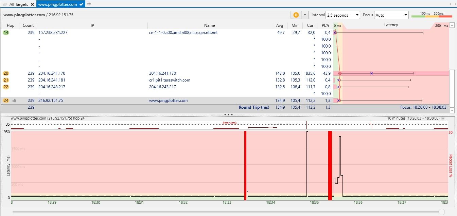The height and width of the screenshot is (216, 457).
Task: Click graph title www.pingplotter.com (216.92.151.75) hop 24
Action: (48, 118)
